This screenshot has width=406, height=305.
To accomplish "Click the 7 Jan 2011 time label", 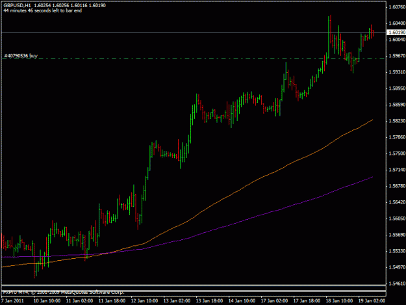I will (12, 300).
